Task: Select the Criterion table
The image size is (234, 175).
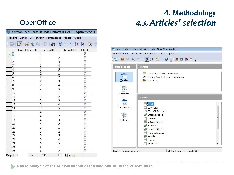Action: tap(150, 118)
